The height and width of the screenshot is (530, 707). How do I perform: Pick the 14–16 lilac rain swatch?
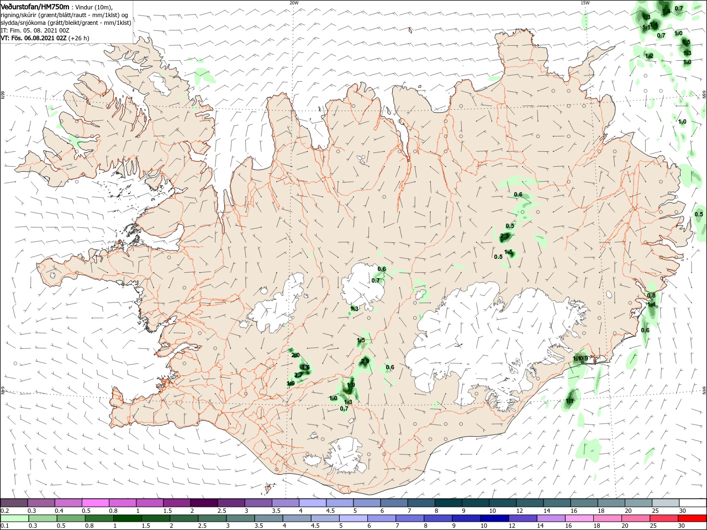551,518
